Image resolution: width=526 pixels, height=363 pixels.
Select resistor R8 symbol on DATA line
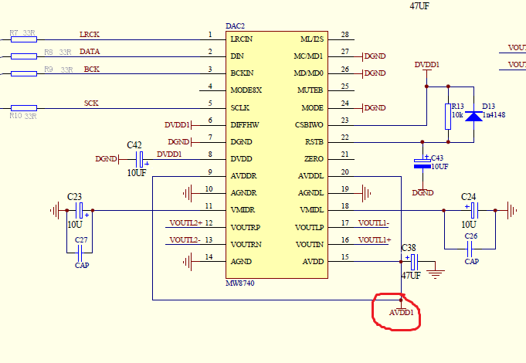pyautogui.click(x=24, y=56)
